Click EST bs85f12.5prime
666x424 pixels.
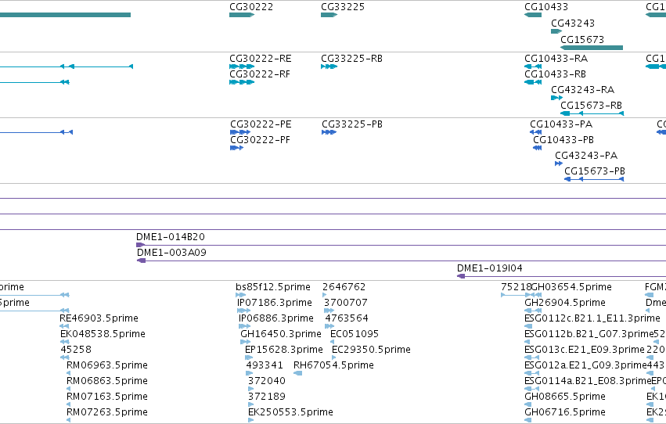pos(273,287)
